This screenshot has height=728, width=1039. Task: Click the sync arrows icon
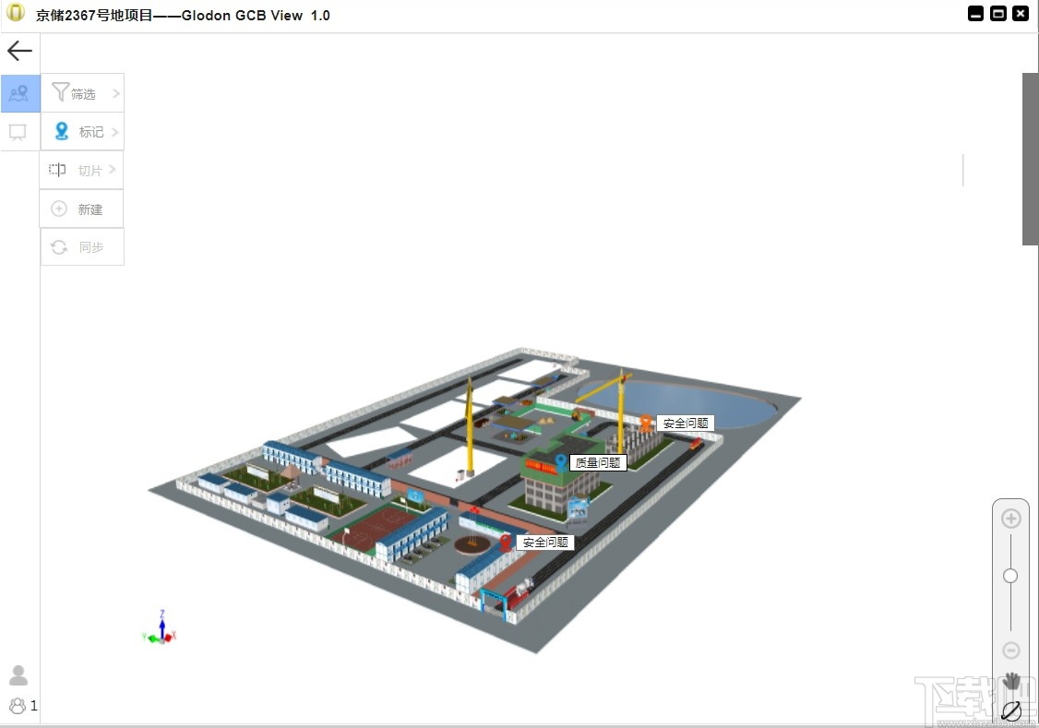[x=59, y=247]
